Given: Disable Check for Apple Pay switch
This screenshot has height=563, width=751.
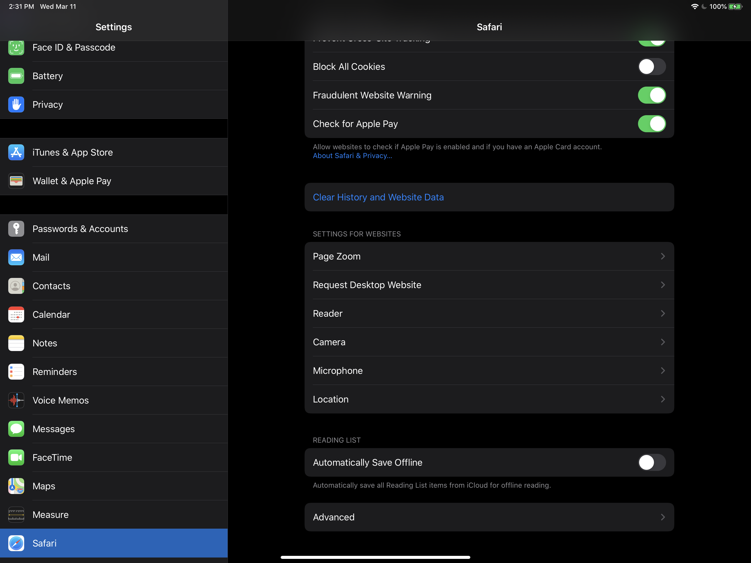Looking at the screenshot, I should point(651,124).
